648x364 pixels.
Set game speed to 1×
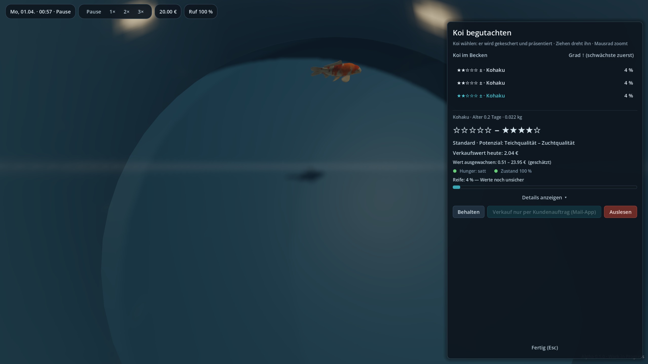click(112, 12)
